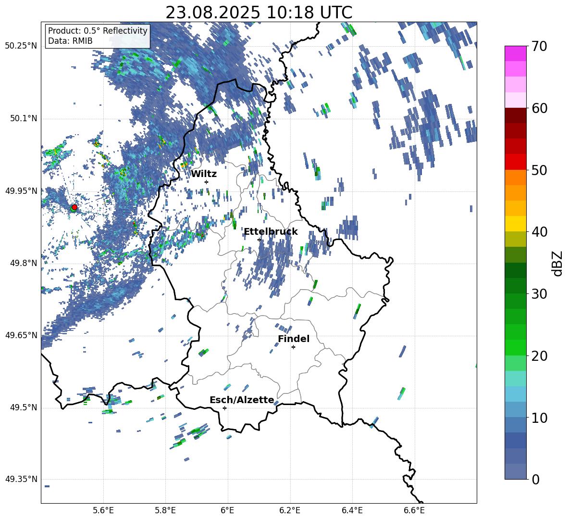Click the 50.25°N latitude label
The height and width of the screenshot is (520, 569).
pos(21,46)
